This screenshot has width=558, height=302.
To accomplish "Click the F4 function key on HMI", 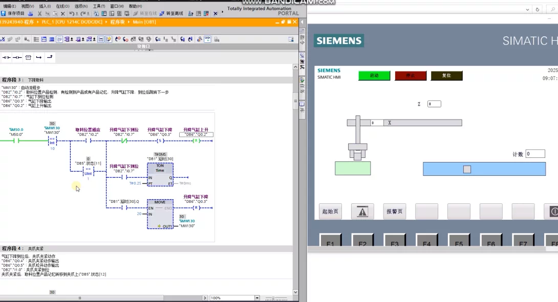I will tap(426, 240).
